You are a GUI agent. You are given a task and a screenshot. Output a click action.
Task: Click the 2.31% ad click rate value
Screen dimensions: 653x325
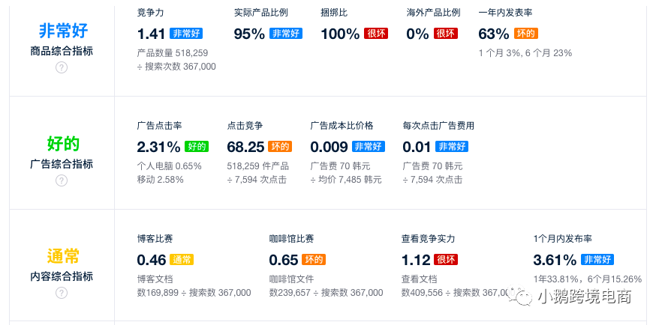(x=158, y=147)
